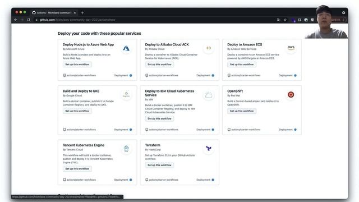Click 'Deploy Node.js to Azure Web App' title
The image size is (359, 202).
click(x=88, y=44)
